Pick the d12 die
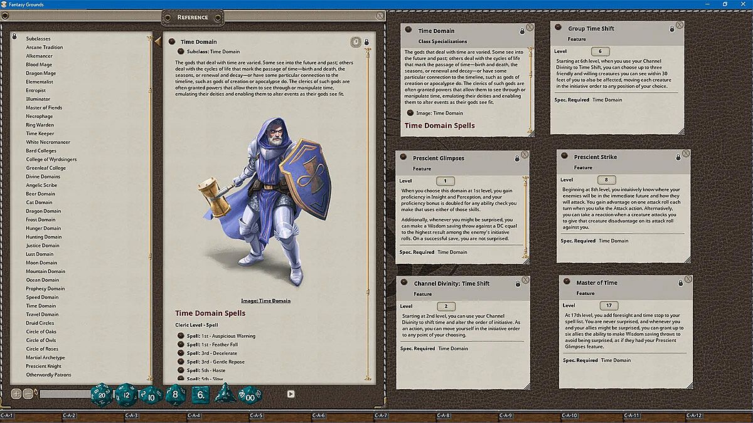Viewport: 753px width, 423px height. pos(126,394)
